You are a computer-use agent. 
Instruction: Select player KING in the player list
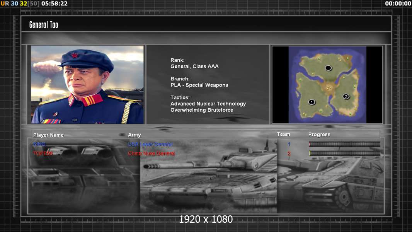(39, 144)
